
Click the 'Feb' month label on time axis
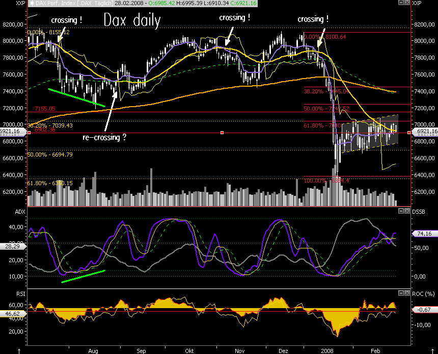[x=375, y=351]
